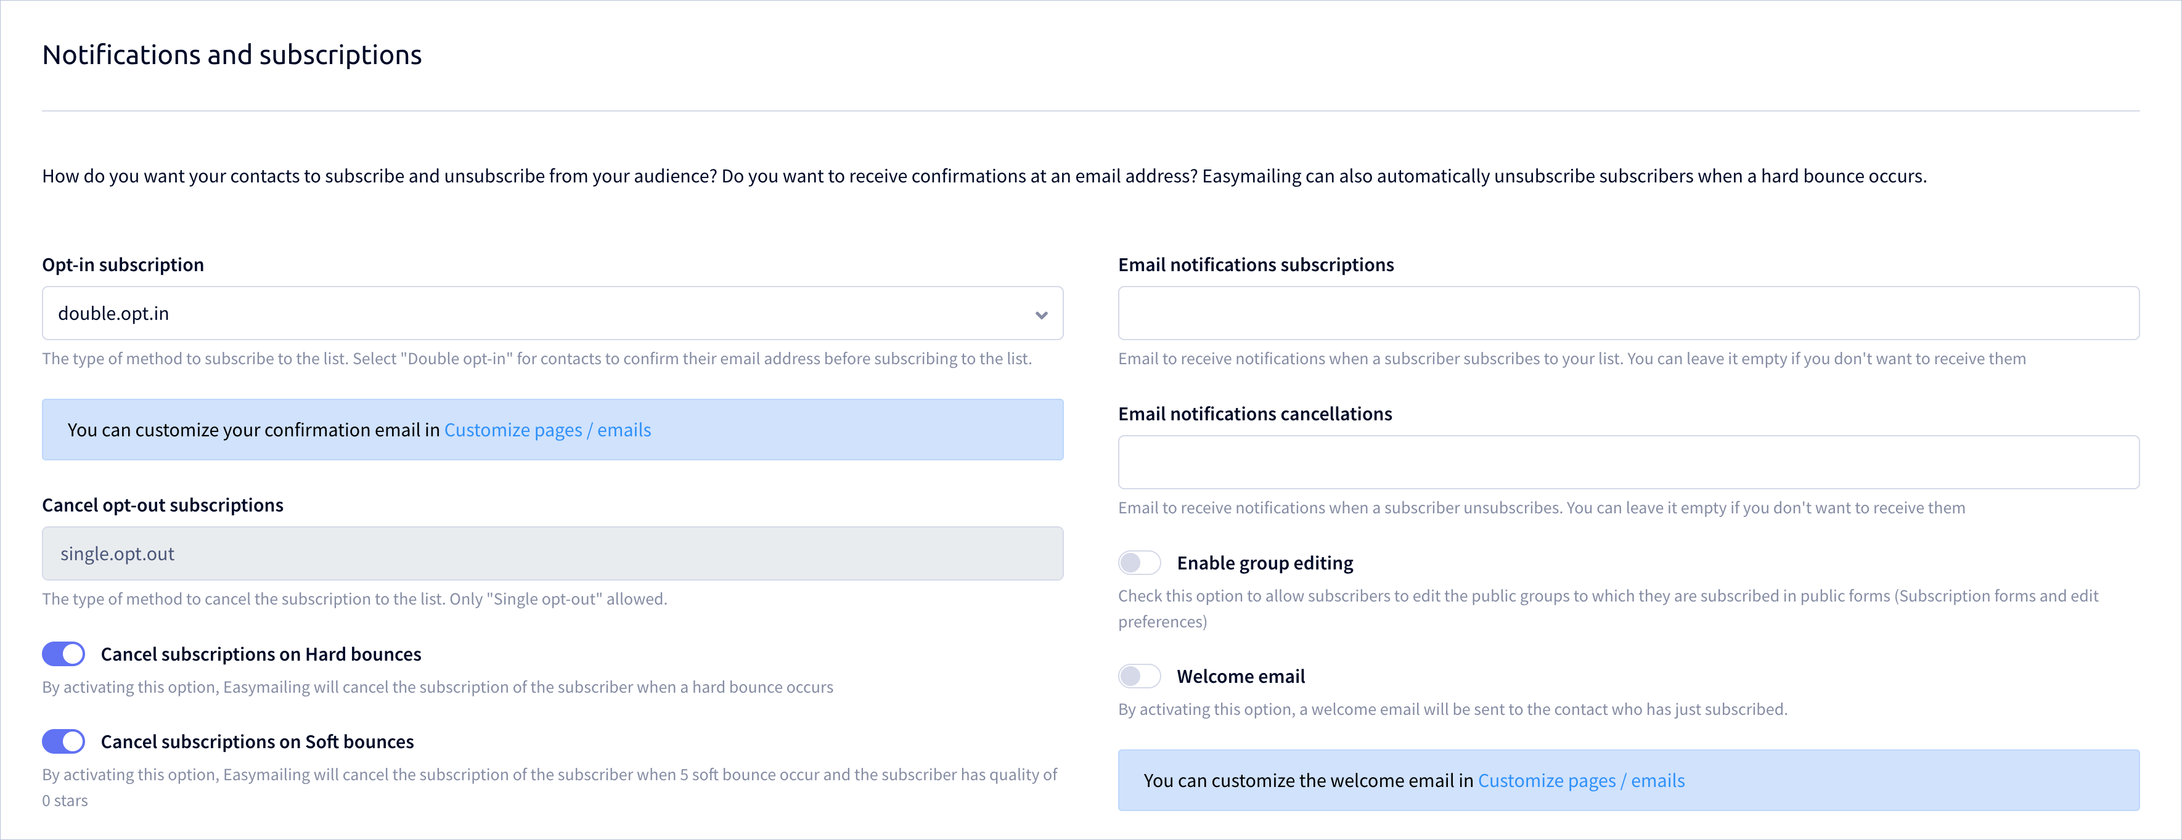Click the Welcome email label text

tap(1241, 677)
